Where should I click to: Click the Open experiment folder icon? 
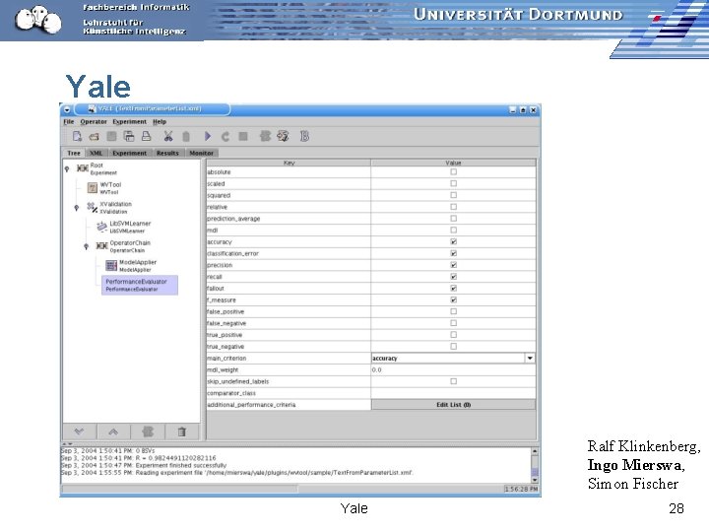coord(95,137)
